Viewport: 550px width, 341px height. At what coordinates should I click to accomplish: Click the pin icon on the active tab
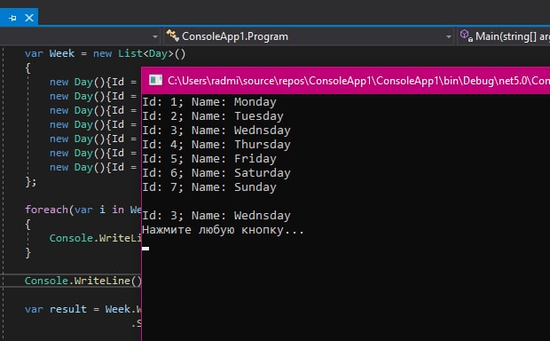pos(12,18)
